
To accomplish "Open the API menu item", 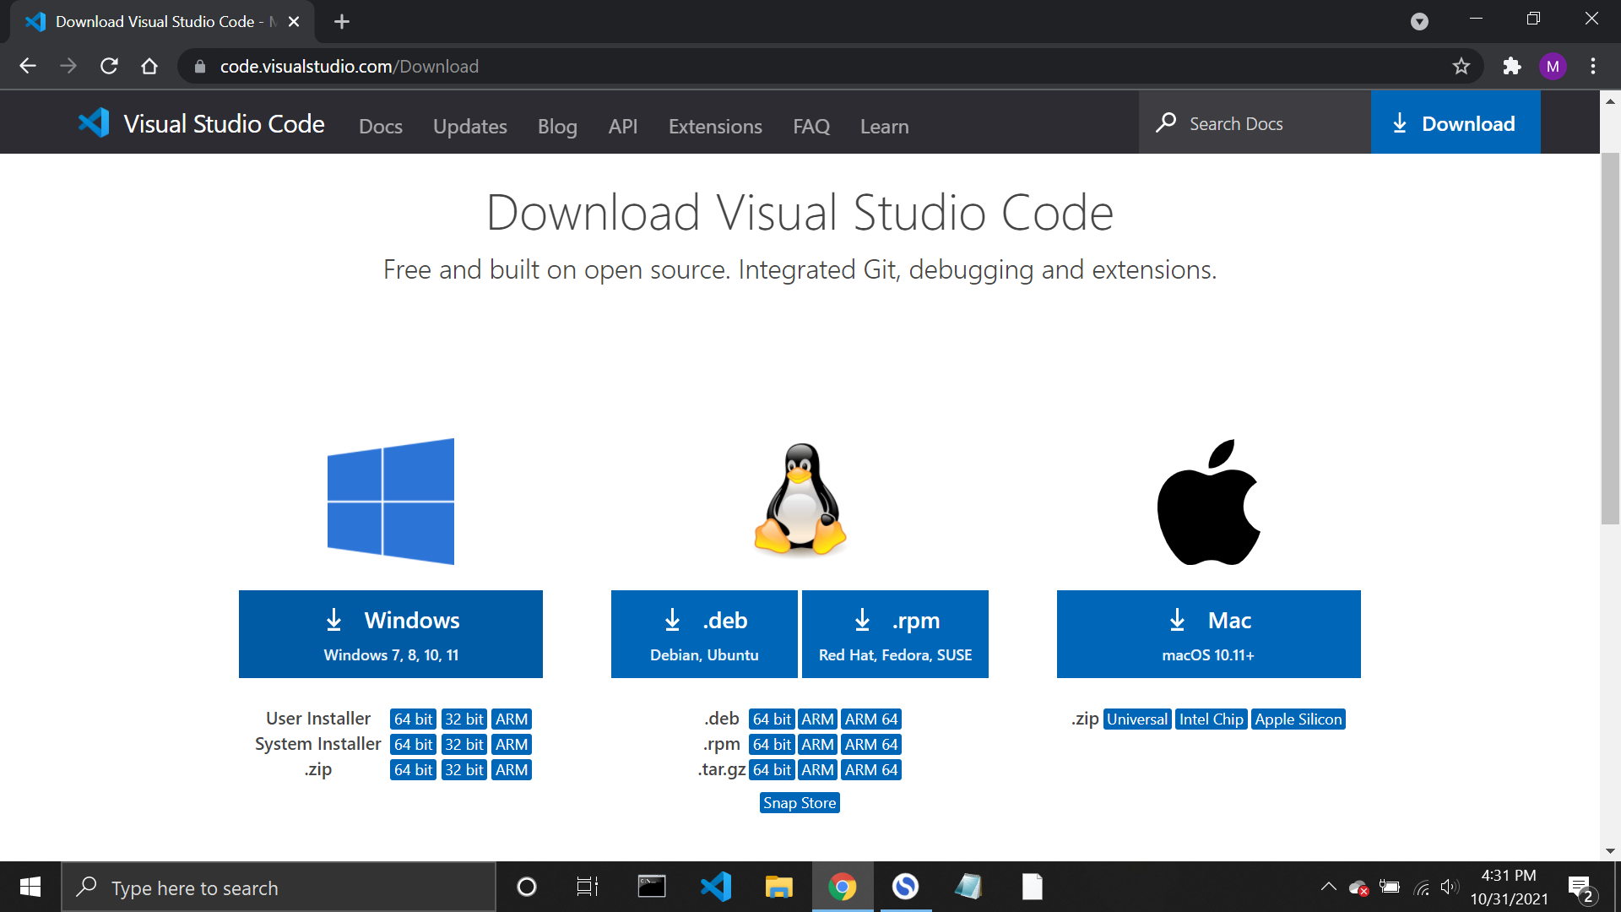I will [623, 127].
